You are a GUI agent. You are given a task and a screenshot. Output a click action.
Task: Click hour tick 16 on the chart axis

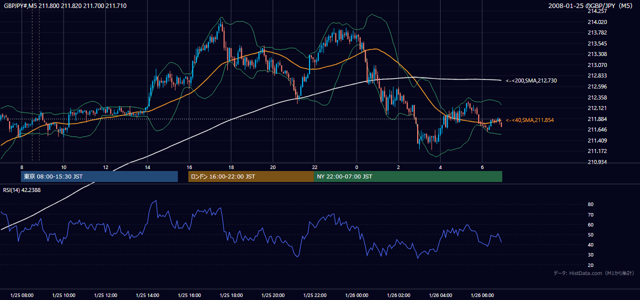pos(189,167)
